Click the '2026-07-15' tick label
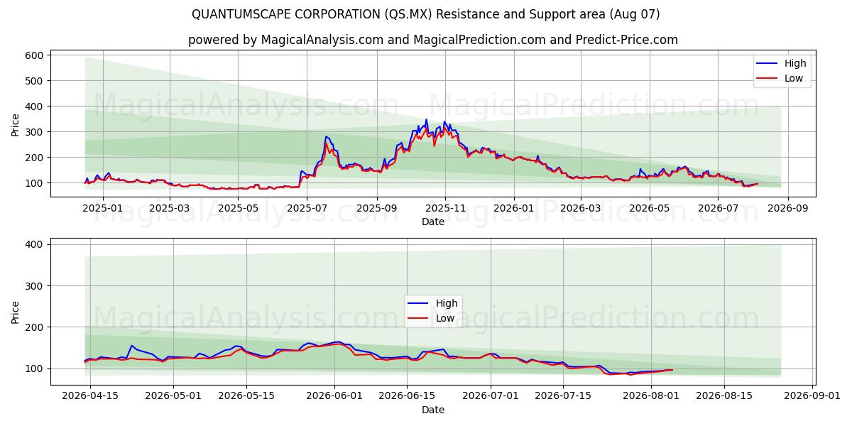The width and height of the screenshot is (852, 426). 563,396
